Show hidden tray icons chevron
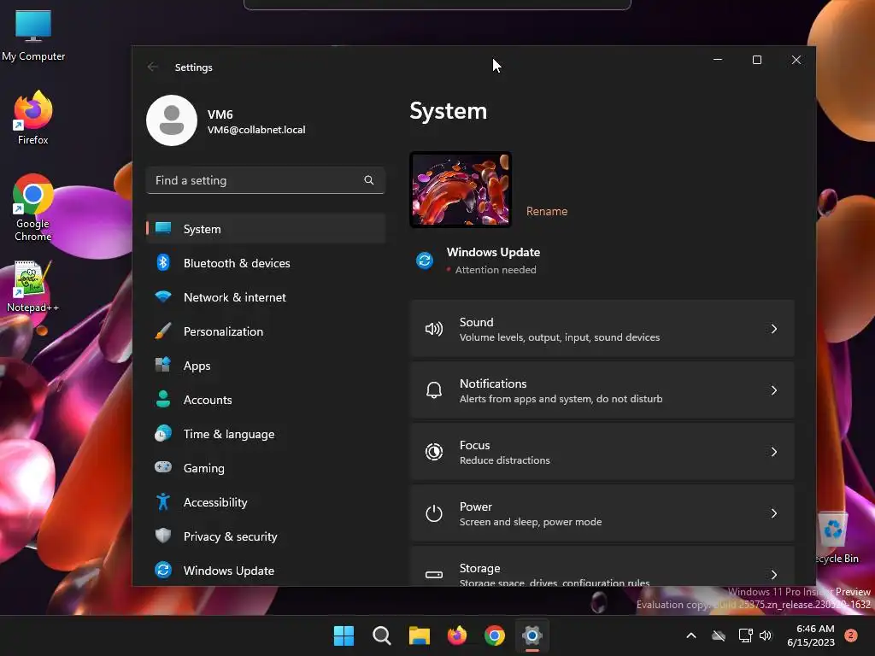The image size is (875, 656). pyautogui.click(x=690, y=635)
